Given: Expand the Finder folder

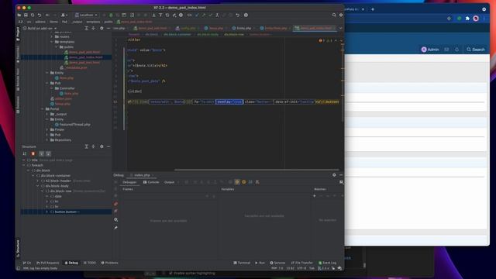Looking at the screenshot, I should [x=47, y=129].
